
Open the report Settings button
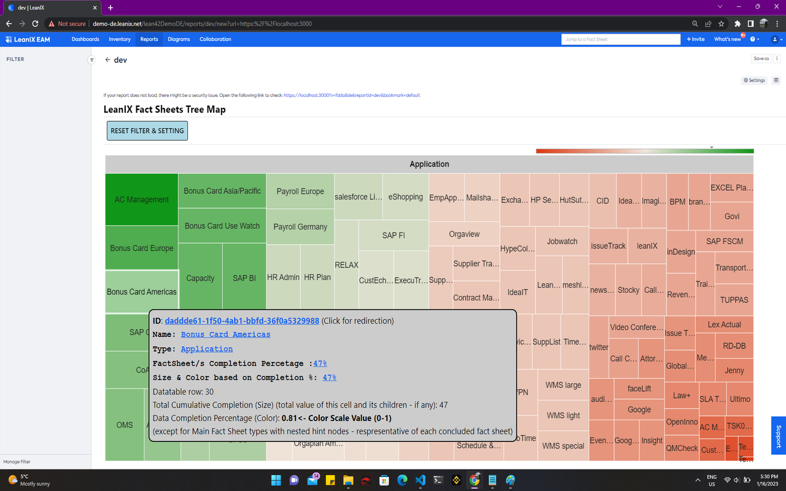click(x=754, y=80)
